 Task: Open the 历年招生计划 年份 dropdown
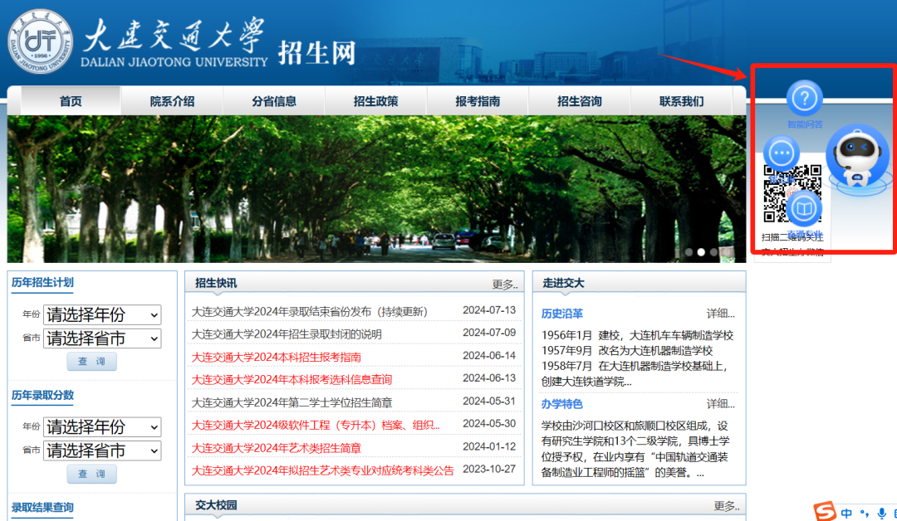[103, 315]
